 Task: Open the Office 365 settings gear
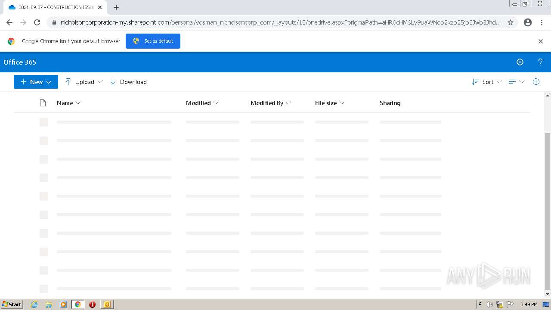[520, 62]
